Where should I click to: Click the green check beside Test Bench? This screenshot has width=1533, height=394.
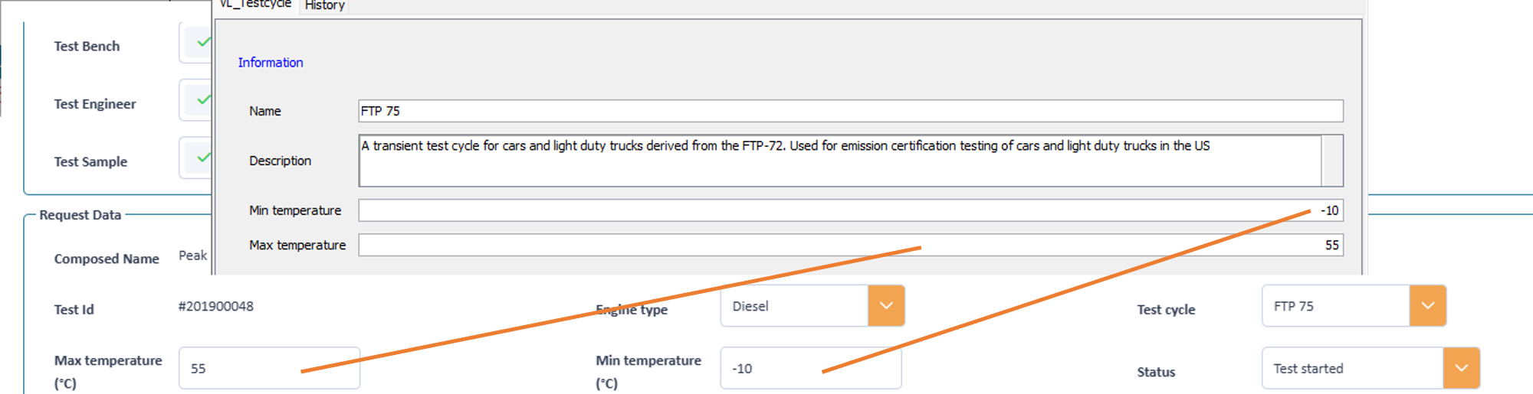click(x=203, y=42)
